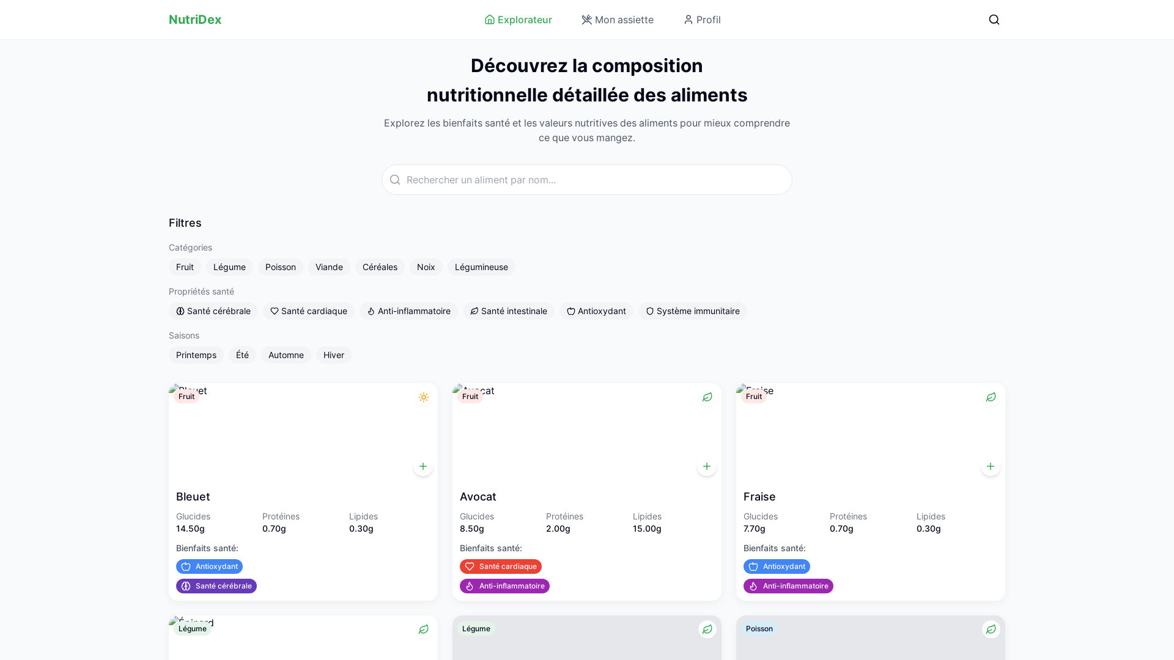Filter by Santé cérébrale property

coord(213,311)
